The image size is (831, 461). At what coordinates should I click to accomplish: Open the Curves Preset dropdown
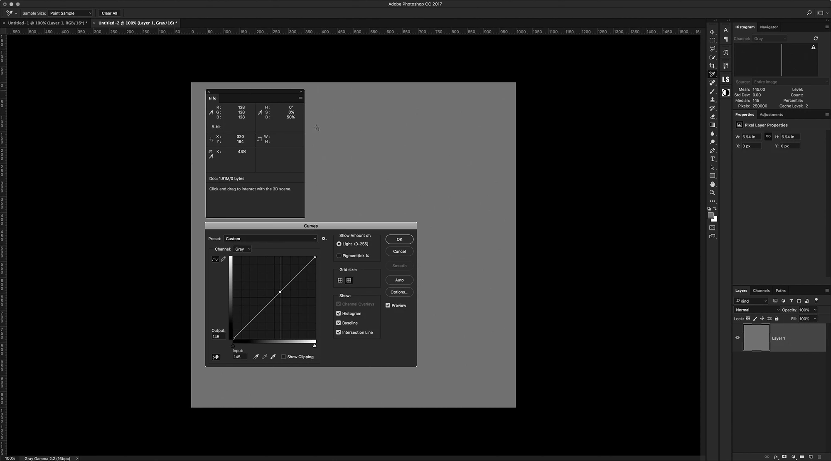(x=270, y=239)
